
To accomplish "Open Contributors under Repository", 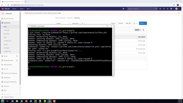I will [x=7, y=41].
